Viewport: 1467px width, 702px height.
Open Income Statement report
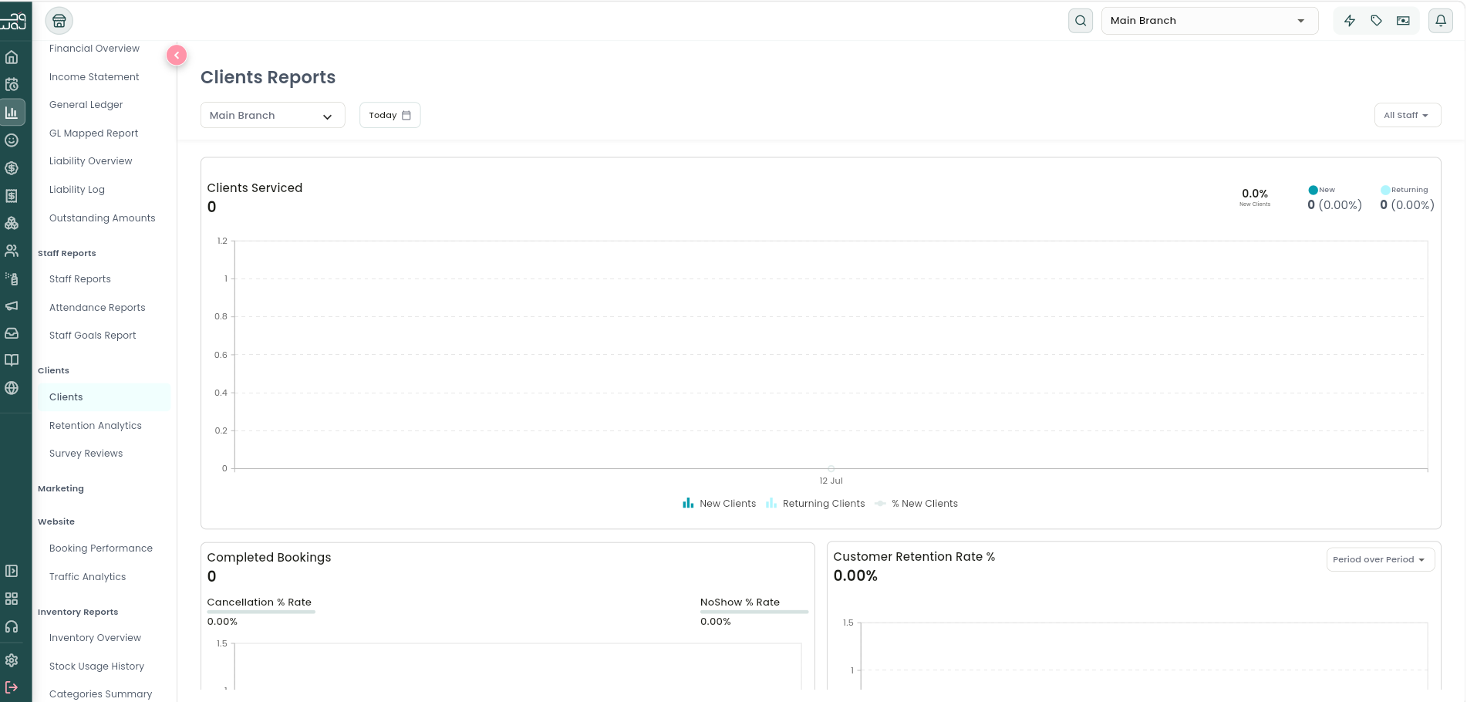coord(94,77)
